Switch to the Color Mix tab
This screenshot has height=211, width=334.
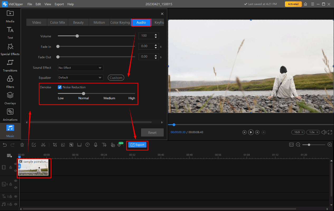tap(57, 22)
